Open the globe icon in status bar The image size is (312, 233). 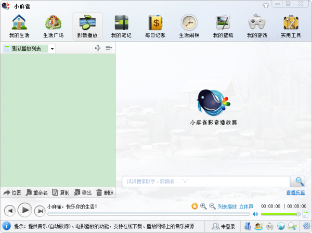tap(281, 226)
